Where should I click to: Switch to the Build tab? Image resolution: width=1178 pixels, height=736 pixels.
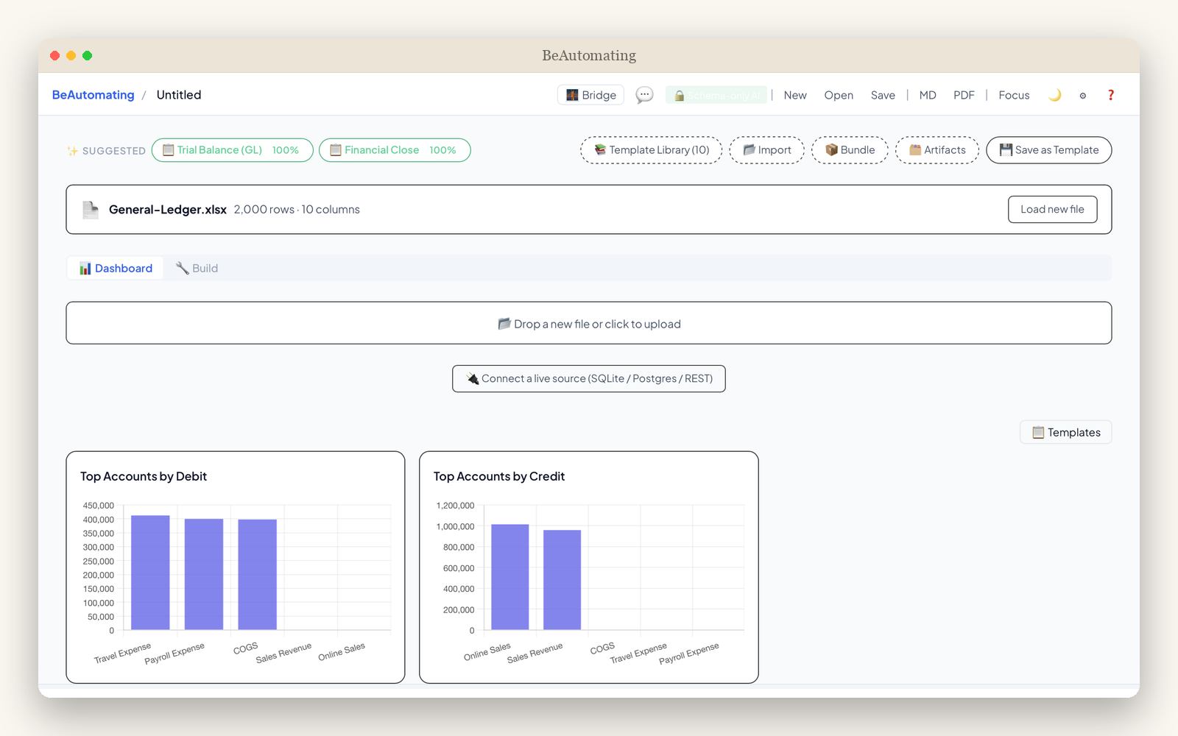[x=197, y=269]
